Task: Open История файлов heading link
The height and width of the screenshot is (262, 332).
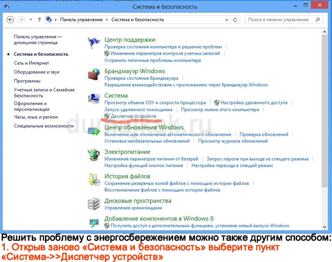Action: [127, 176]
